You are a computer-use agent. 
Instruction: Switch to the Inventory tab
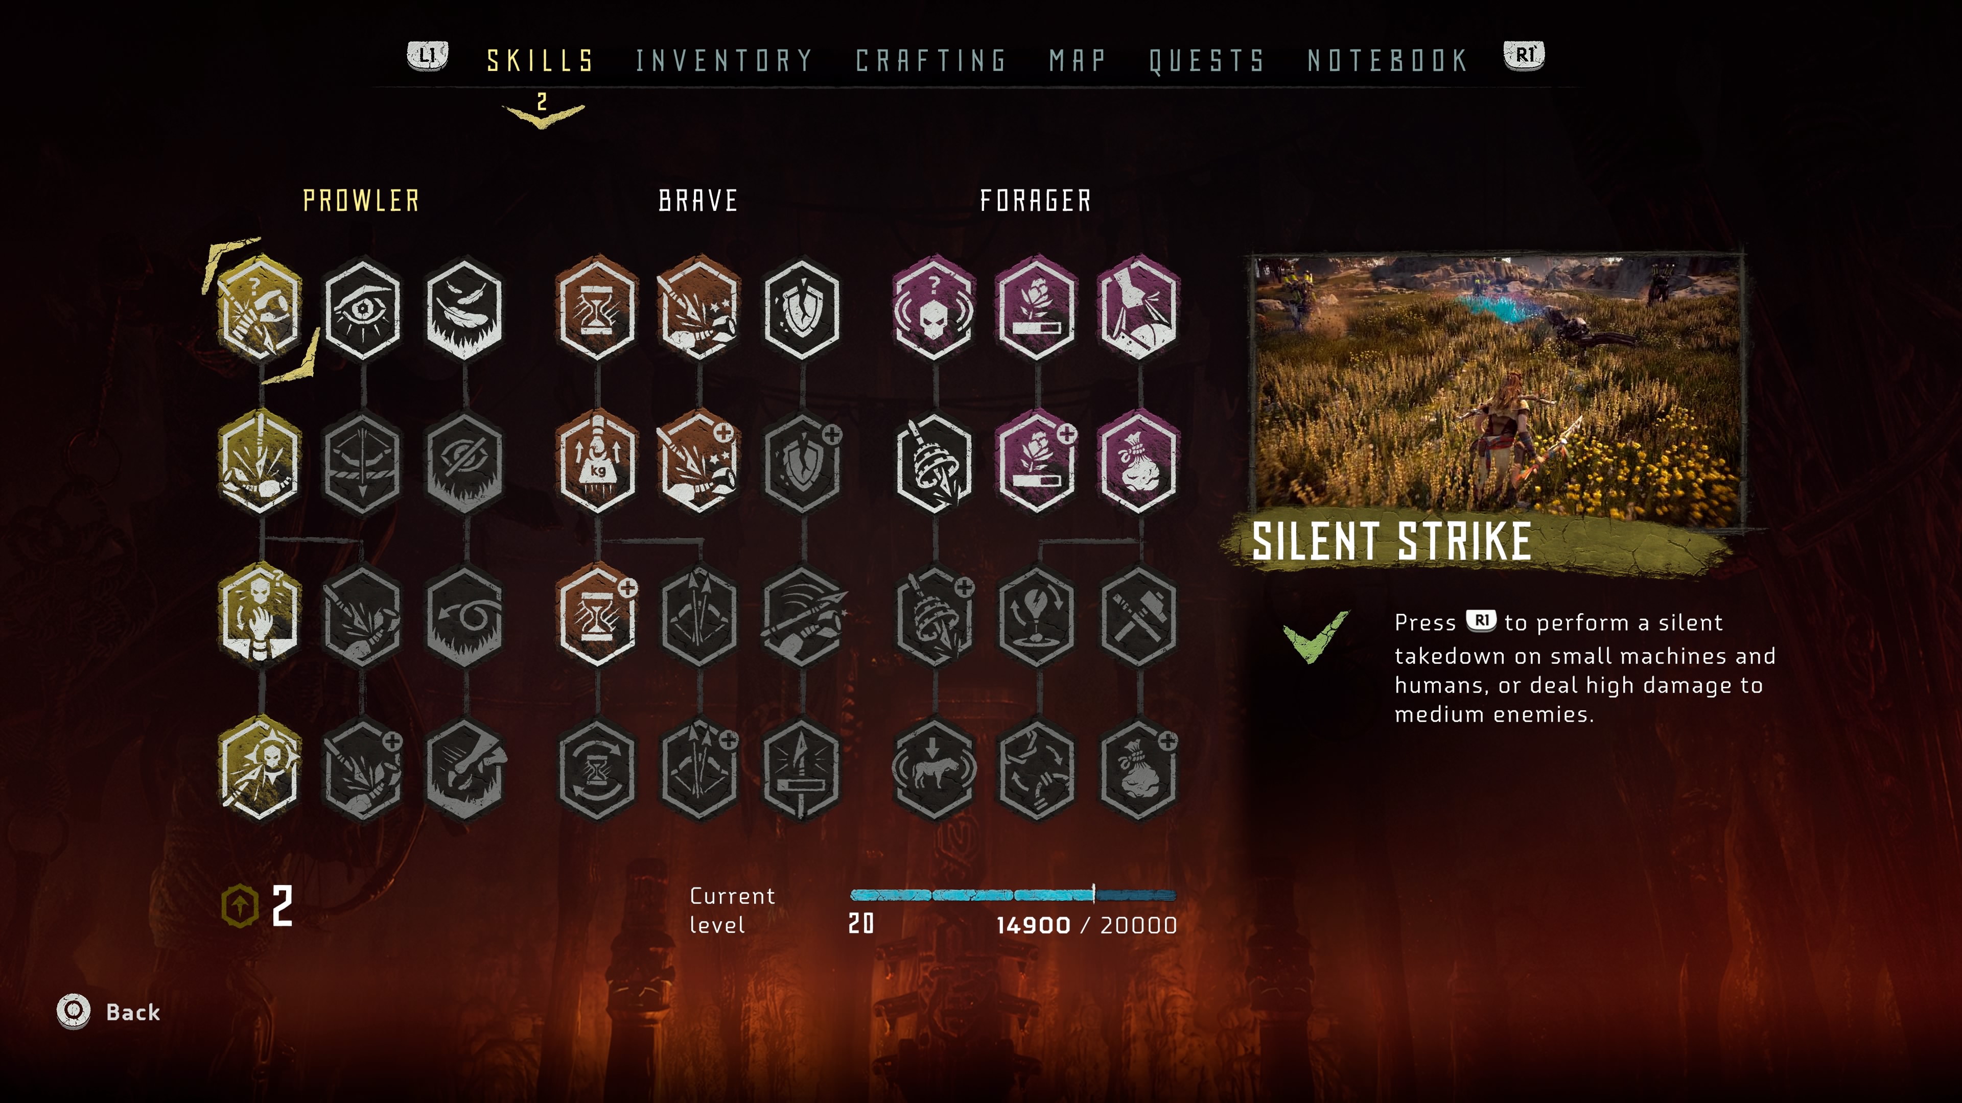coord(723,60)
